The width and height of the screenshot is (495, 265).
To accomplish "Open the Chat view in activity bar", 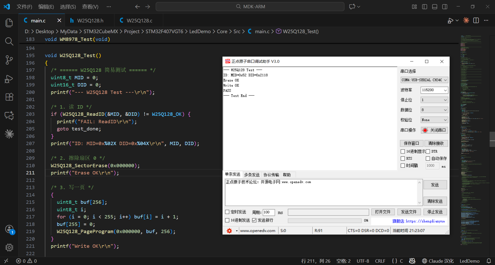I will (9, 116).
